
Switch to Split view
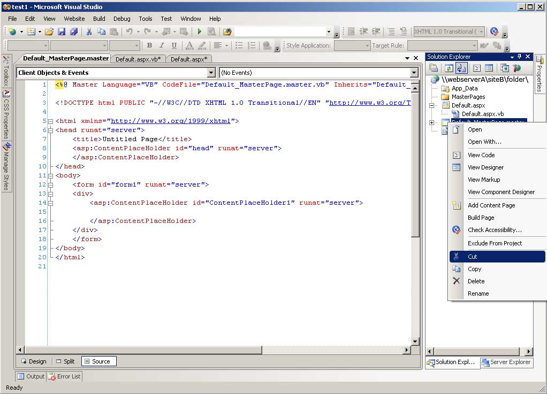coord(65,361)
